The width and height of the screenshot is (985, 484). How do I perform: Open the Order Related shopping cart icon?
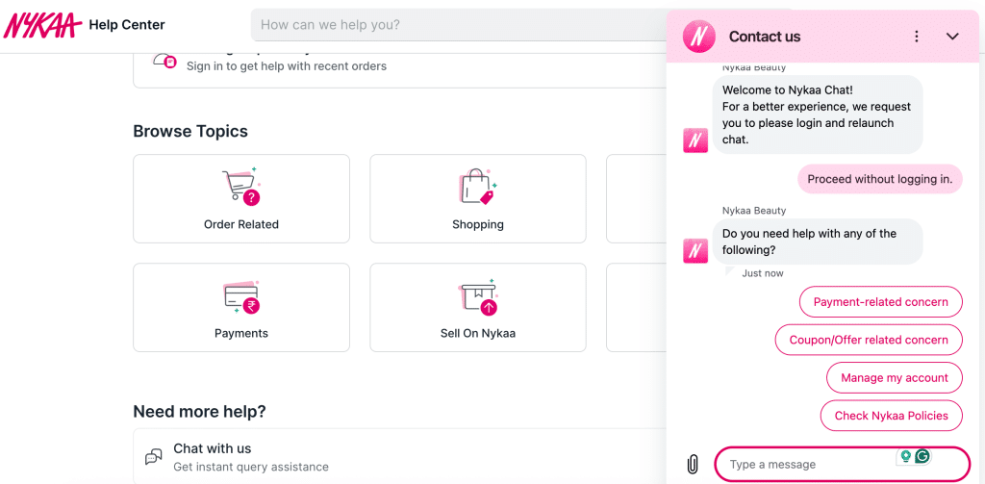click(241, 187)
